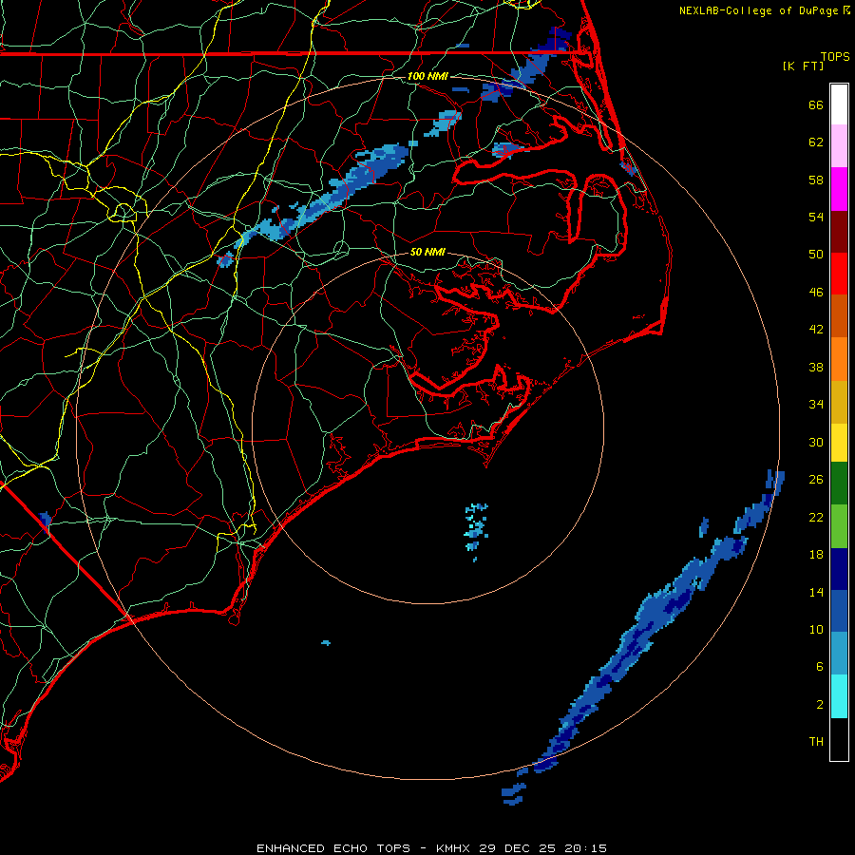Pick the navy blue legend swatch
This screenshot has width=855, height=855.
839,569
